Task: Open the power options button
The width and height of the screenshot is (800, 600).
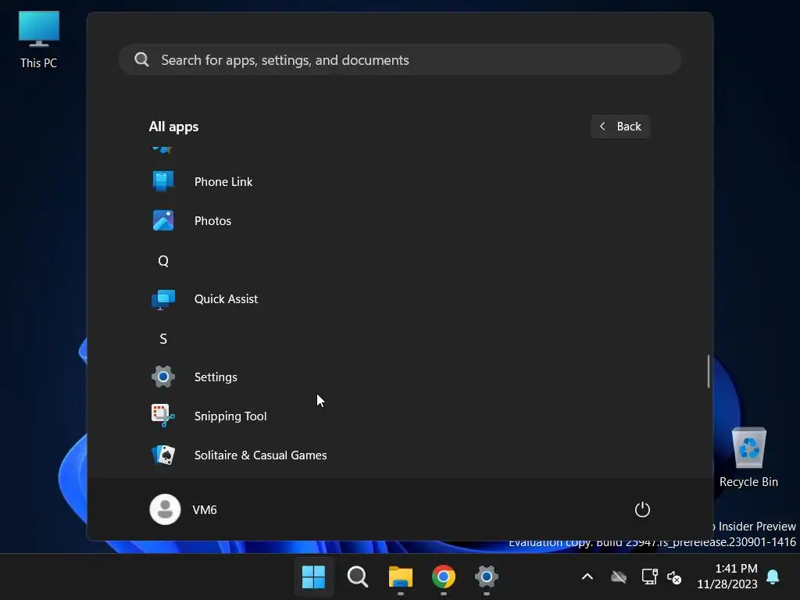Action: tap(642, 509)
